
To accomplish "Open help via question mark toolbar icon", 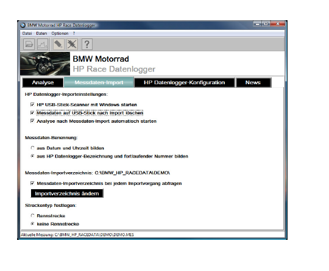I will [87, 45].
